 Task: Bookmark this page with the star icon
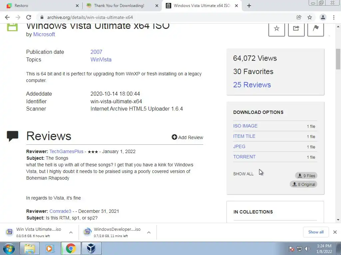coord(310,17)
